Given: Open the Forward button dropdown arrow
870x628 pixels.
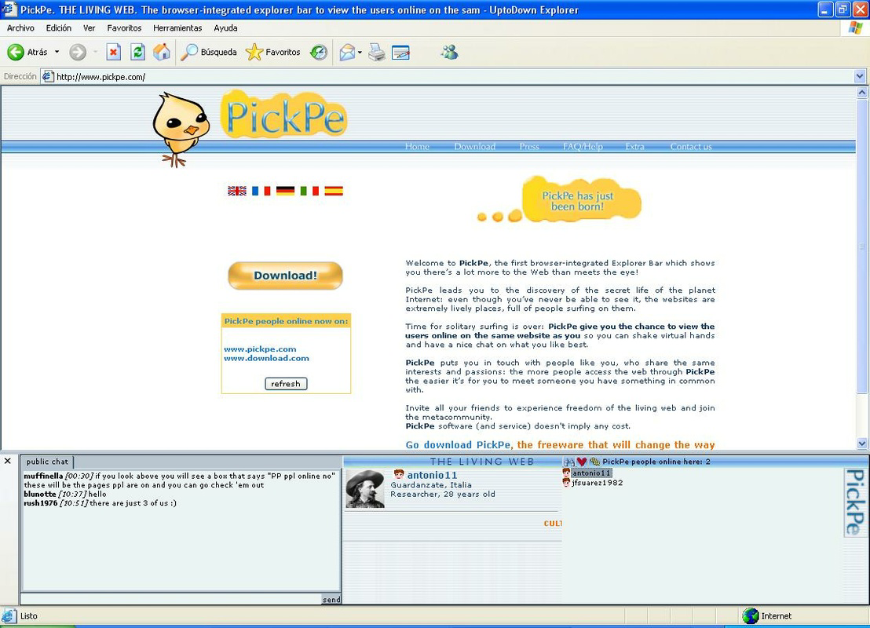Looking at the screenshot, I should click(x=96, y=52).
